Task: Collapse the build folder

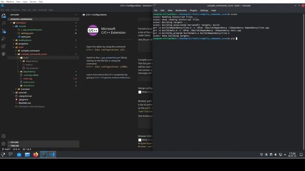Action: click(26, 58)
